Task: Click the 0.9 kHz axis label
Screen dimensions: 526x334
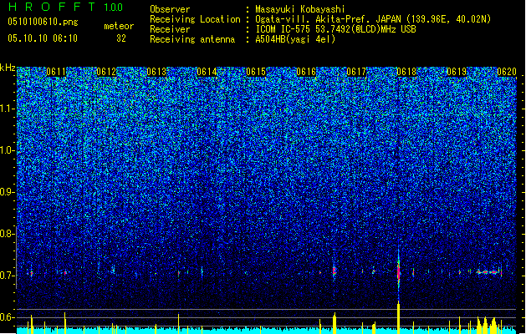Action: tap(8, 192)
